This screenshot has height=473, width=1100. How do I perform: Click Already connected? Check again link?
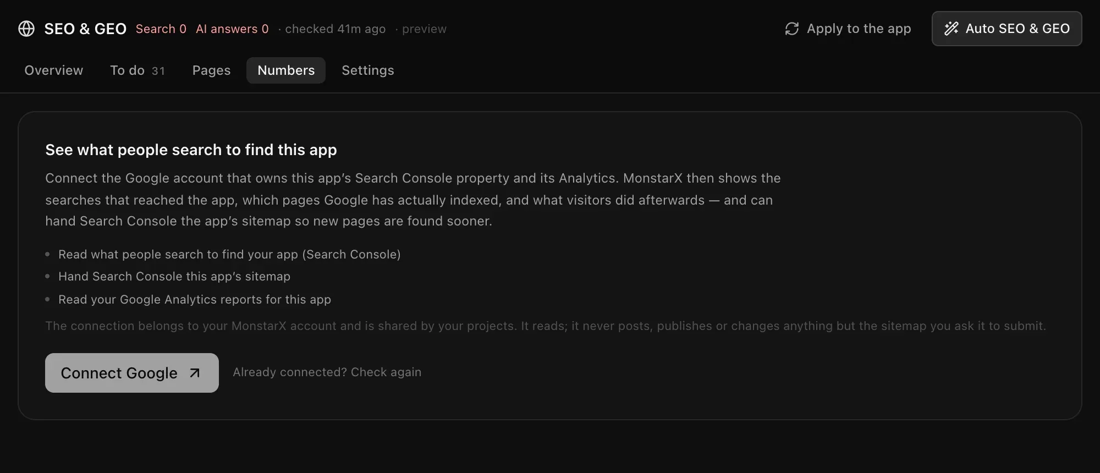coord(327,372)
